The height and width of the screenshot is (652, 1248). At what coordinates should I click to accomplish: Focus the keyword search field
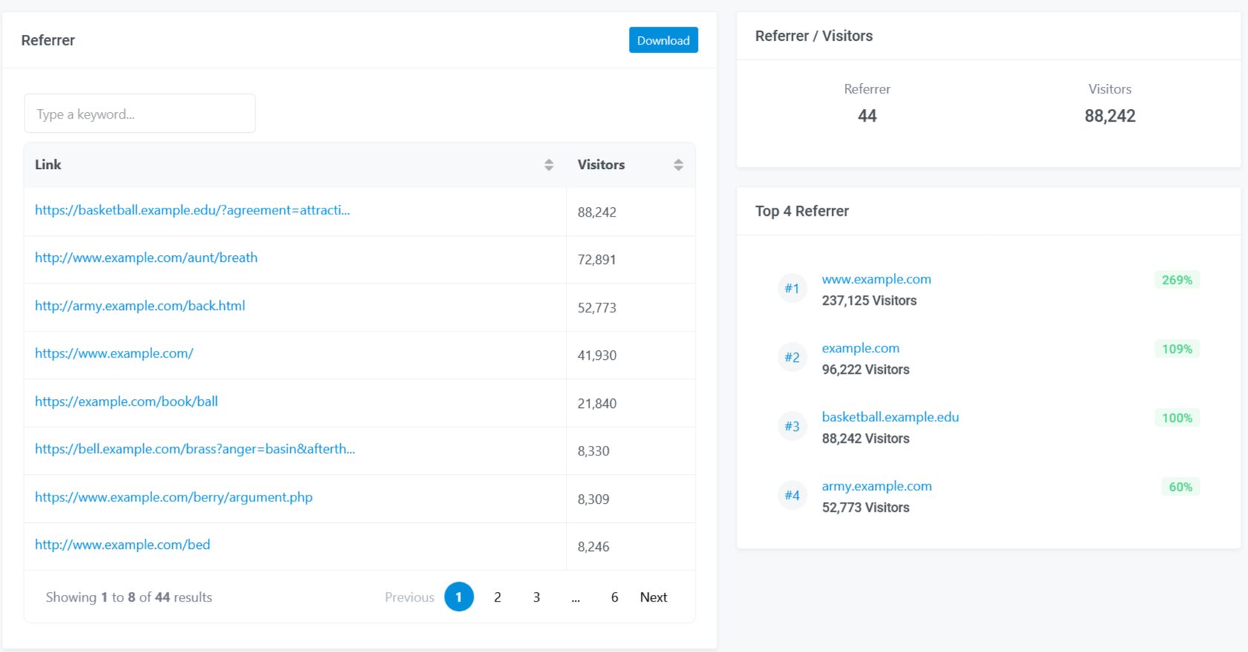[140, 113]
